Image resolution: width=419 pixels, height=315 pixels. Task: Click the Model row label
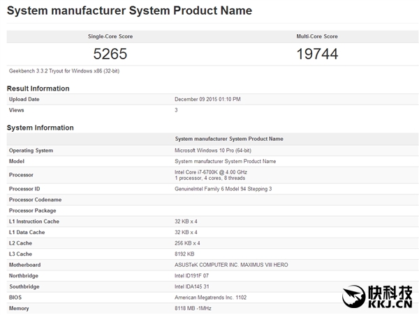[17, 161]
